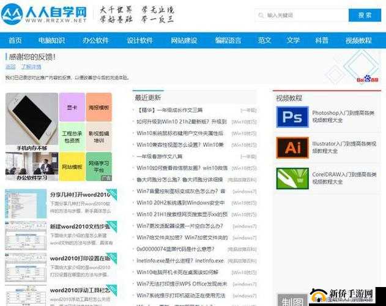Open the 手机内存不够 phone image ad
Viewport: 386px width, 306px height.
[x=32, y=122]
